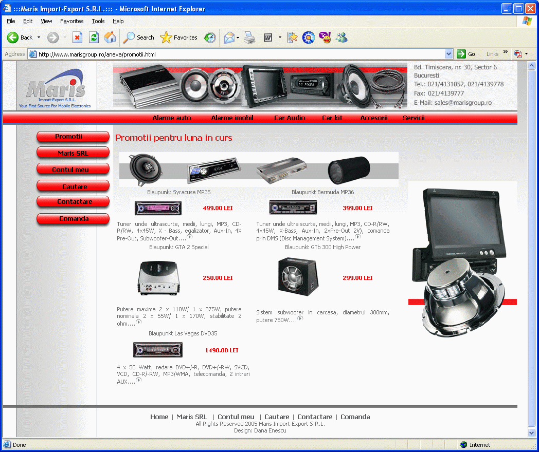Expand the Links toolbar chevron
Screen dimensions: 539x452
pyautogui.click(x=505, y=52)
